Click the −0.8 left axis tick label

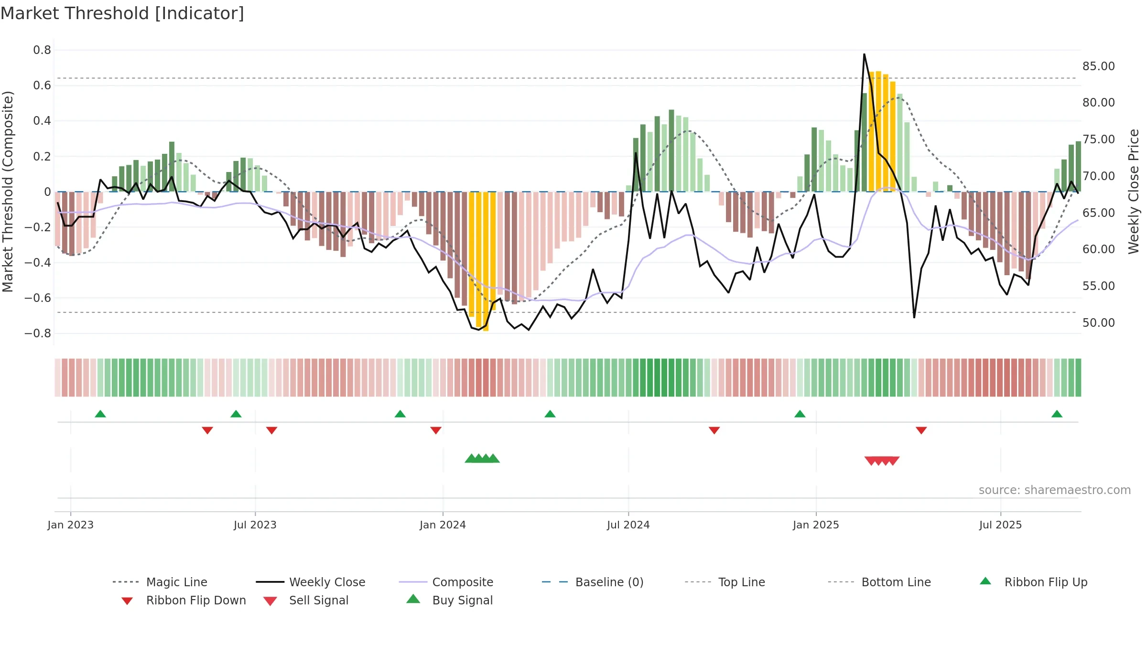(38, 333)
